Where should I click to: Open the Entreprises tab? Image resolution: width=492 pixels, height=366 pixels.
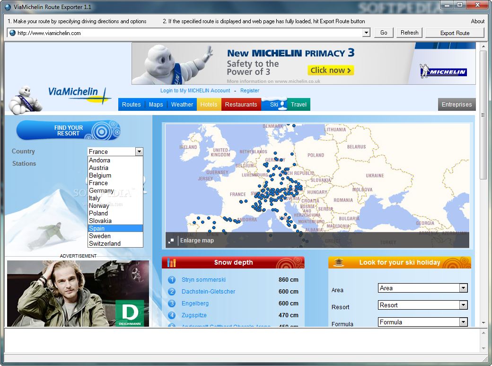click(457, 105)
